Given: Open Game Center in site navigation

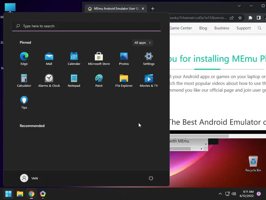Looking at the screenshot, I should click(x=181, y=28).
